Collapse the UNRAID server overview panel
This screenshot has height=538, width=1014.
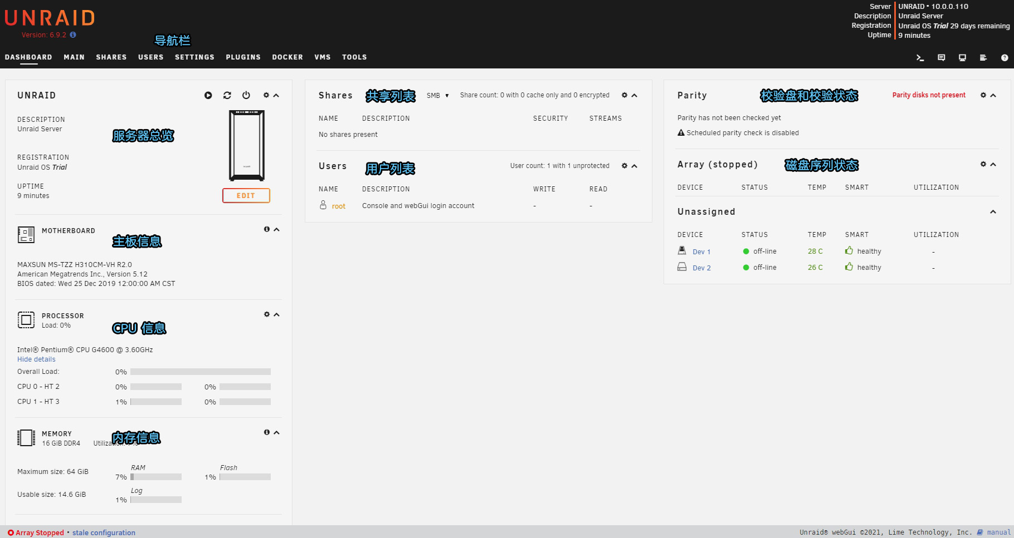point(276,95)
